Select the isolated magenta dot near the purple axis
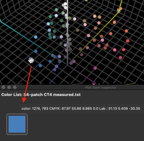Screen dimensions: 144x141 95,68
